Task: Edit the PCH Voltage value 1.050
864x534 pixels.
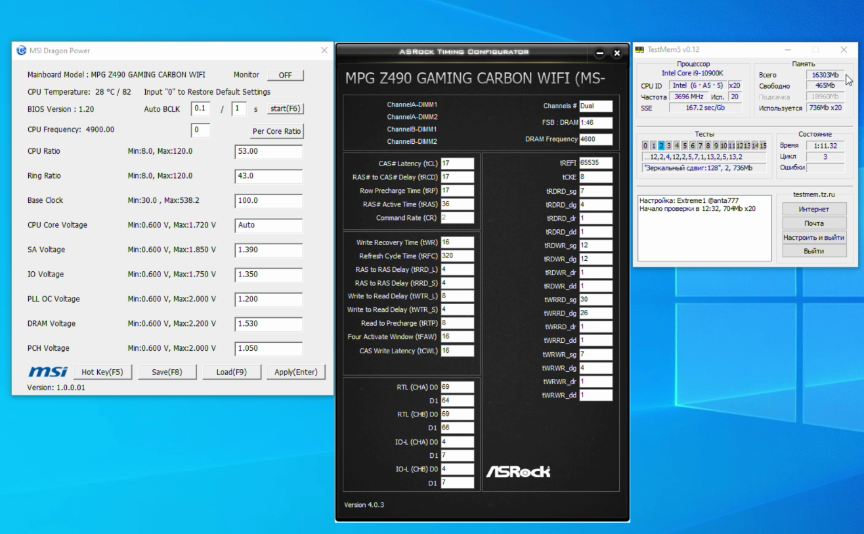Action: click(x=269, y=349)
